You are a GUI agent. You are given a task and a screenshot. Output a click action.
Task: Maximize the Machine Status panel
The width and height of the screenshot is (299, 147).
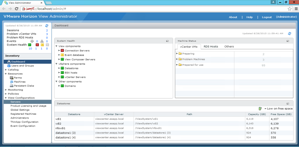point(288,41)
